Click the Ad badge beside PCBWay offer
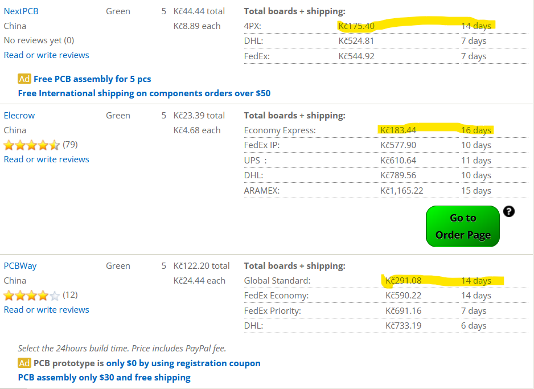Viewport: 534px width, 389px height. pyautogui.click(x=24, y=363)
